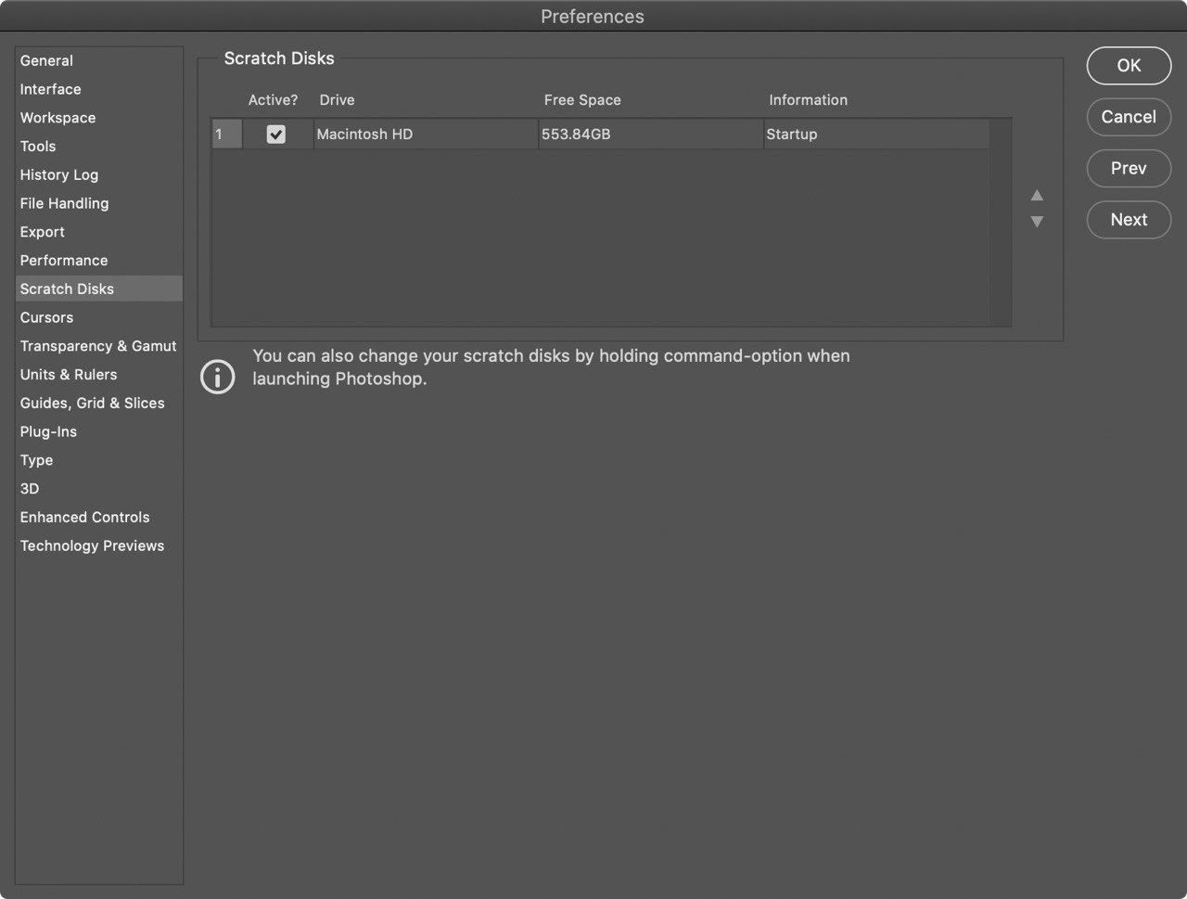Click the info circle icon
Viewport: 1187px width, 899px height.
[x=218, y=377]
